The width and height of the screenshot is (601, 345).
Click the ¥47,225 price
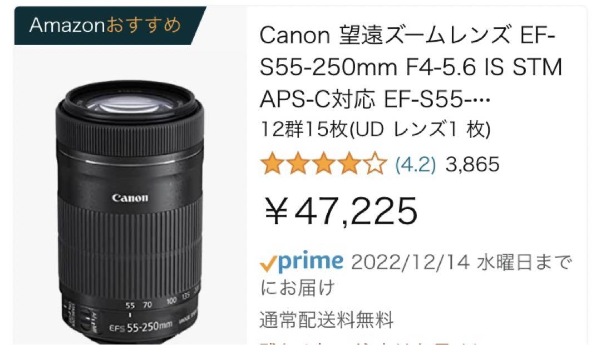(341, 211)
